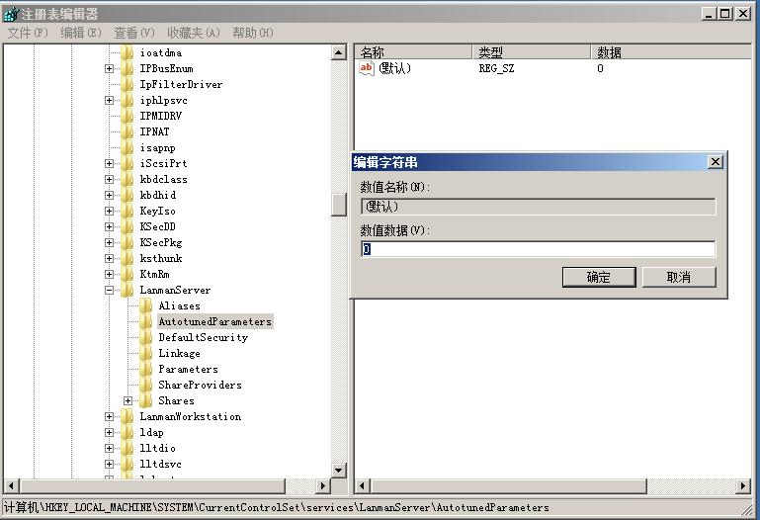Collapse the LanmanServer tree node

(x=109, y=291)
